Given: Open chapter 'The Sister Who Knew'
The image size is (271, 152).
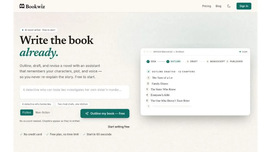Looking at the screenshot, I should [163, 89].
